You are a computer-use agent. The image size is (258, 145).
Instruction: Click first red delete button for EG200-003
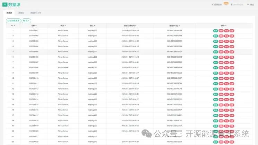point(221,41)
